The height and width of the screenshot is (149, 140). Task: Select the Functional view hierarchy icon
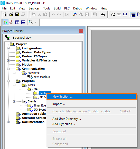[12, 22]
